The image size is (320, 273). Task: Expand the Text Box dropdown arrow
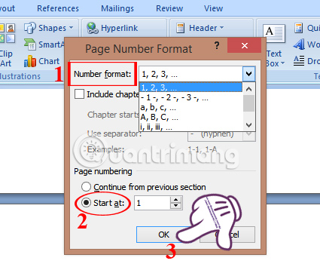(x=282, y=63)
